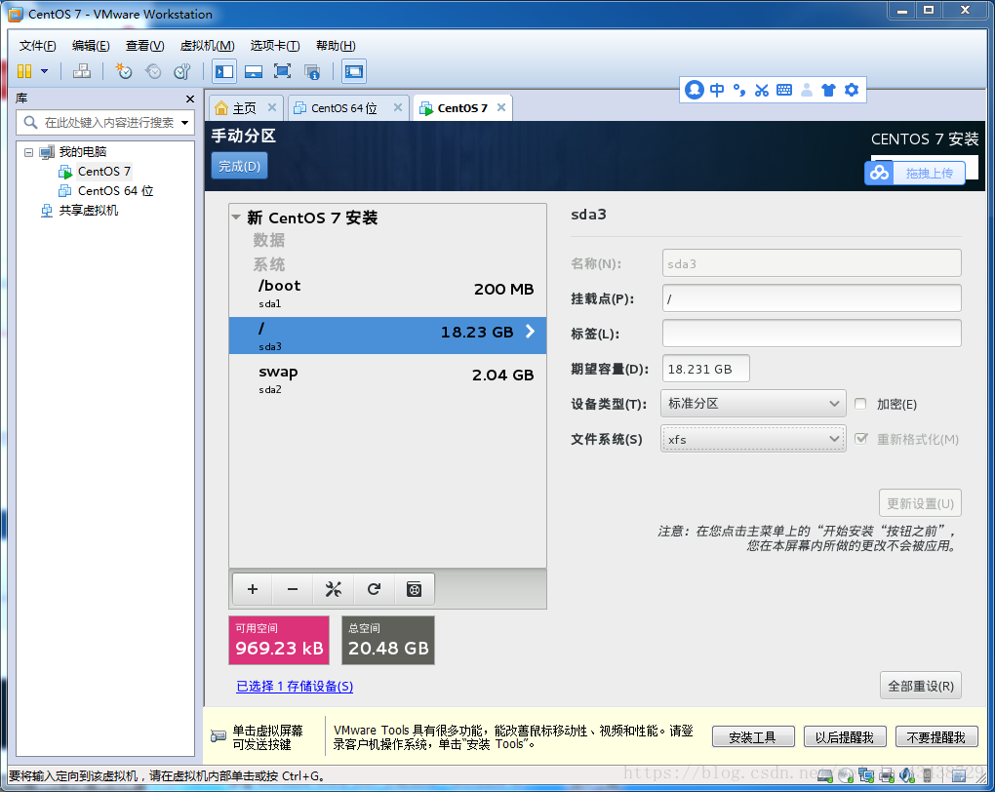Open the 虚拟机(M) menu
995x792 pixels.
coord(207,46)
